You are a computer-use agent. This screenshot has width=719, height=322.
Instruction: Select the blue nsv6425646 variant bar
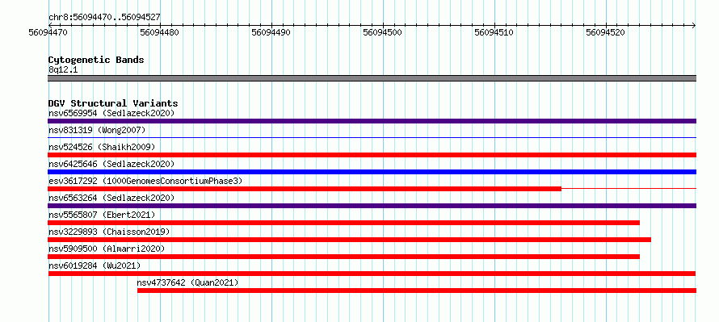click(x=372, y=172)
